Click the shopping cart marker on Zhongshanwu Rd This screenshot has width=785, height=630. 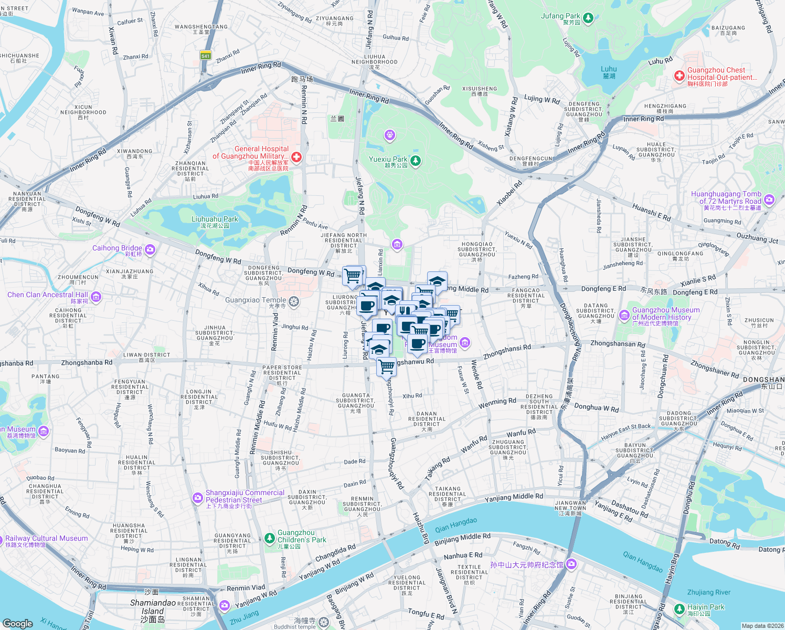[x=386, y=367]
